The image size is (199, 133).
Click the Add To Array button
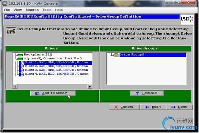point(53,93)
